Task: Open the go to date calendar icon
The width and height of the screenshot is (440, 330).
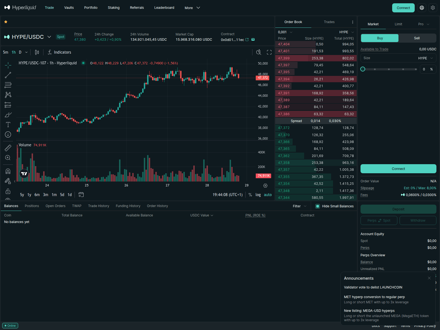Action: coord(81,195)
